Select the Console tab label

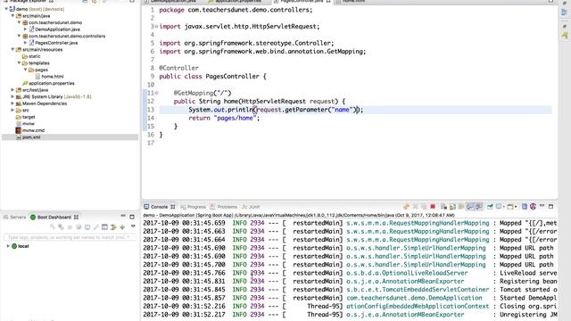159,207
